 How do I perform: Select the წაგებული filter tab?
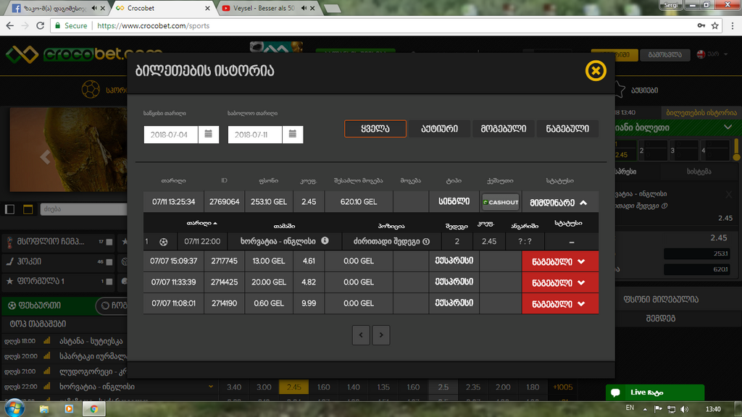(x=567, y=129)
